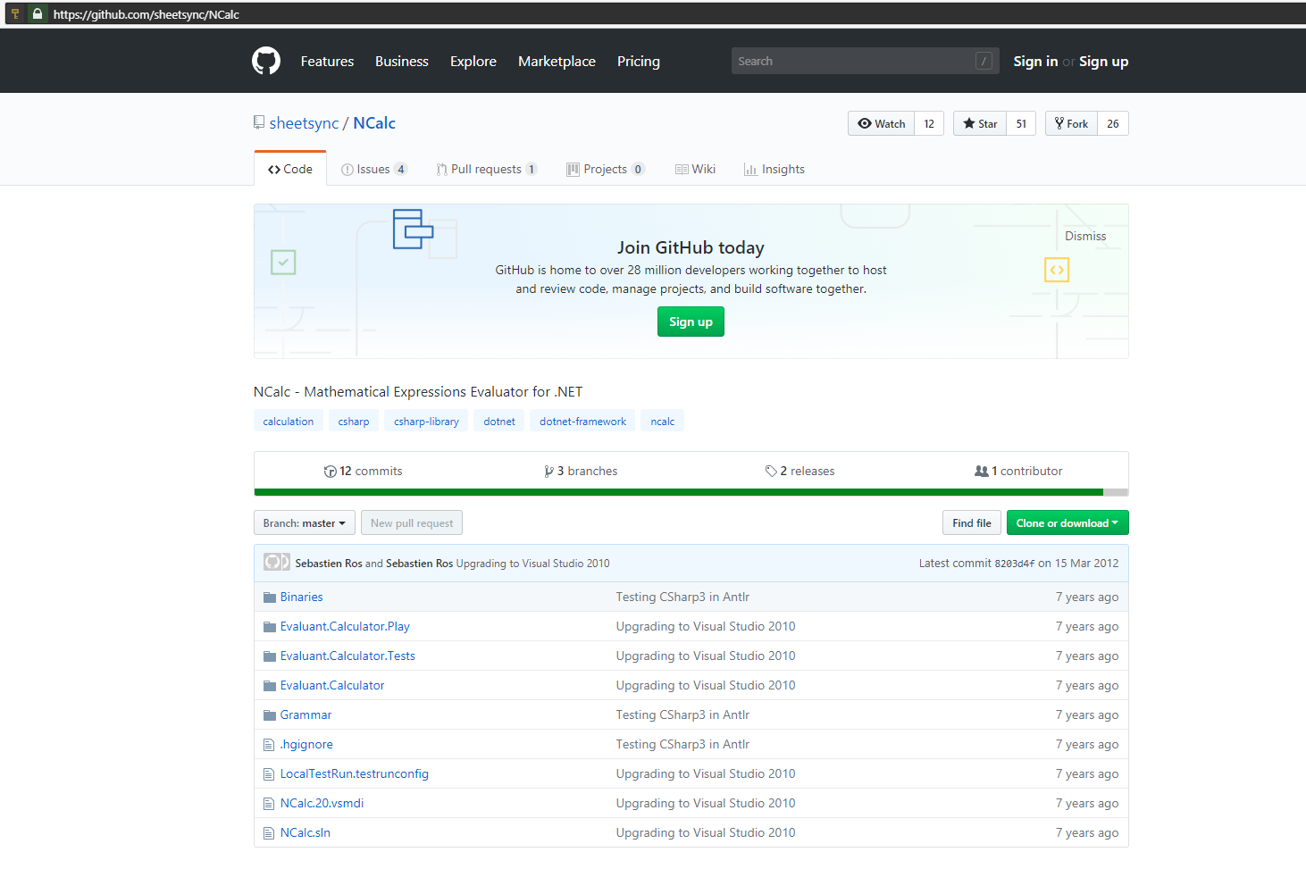Switch to the Pull requests tab
Viewport: 1306px width, 869px height.
(486, 170)
